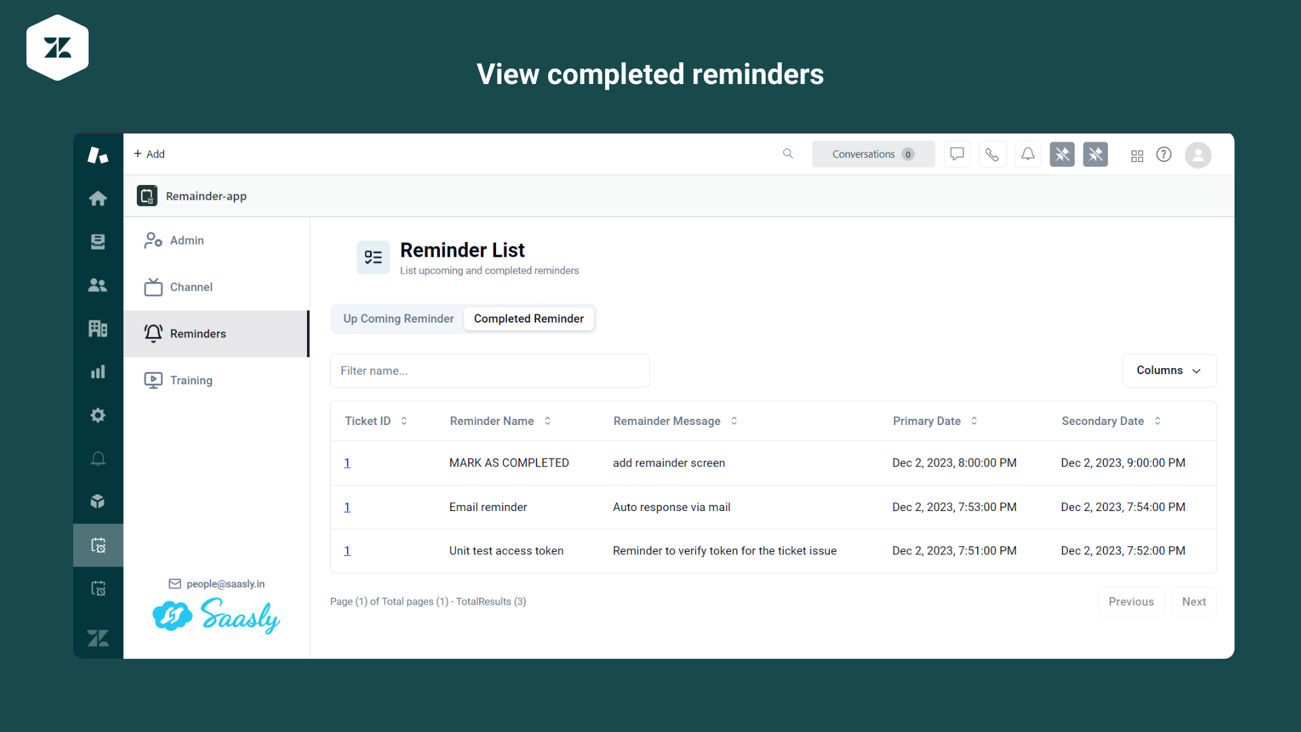
Task: Switch to Upcoming Reminder tab
Action: [398, 318]
